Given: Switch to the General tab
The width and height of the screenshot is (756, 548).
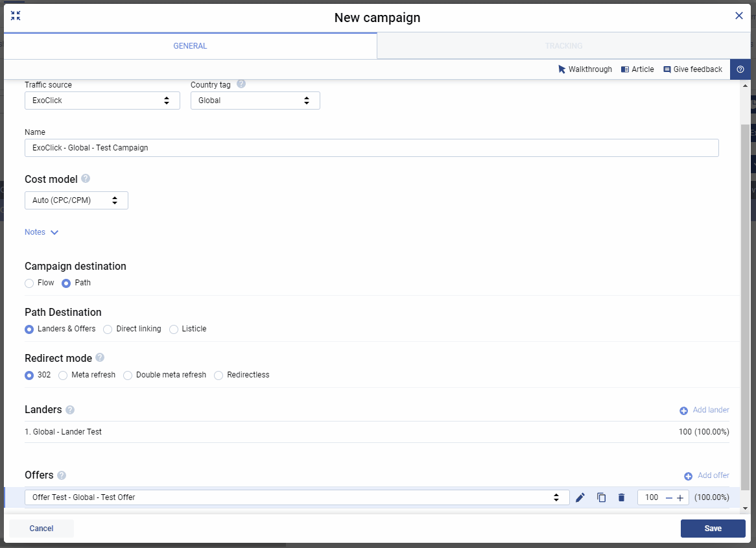Looking at the screenshot, I should pyautogui.click(x=190, y=46).
